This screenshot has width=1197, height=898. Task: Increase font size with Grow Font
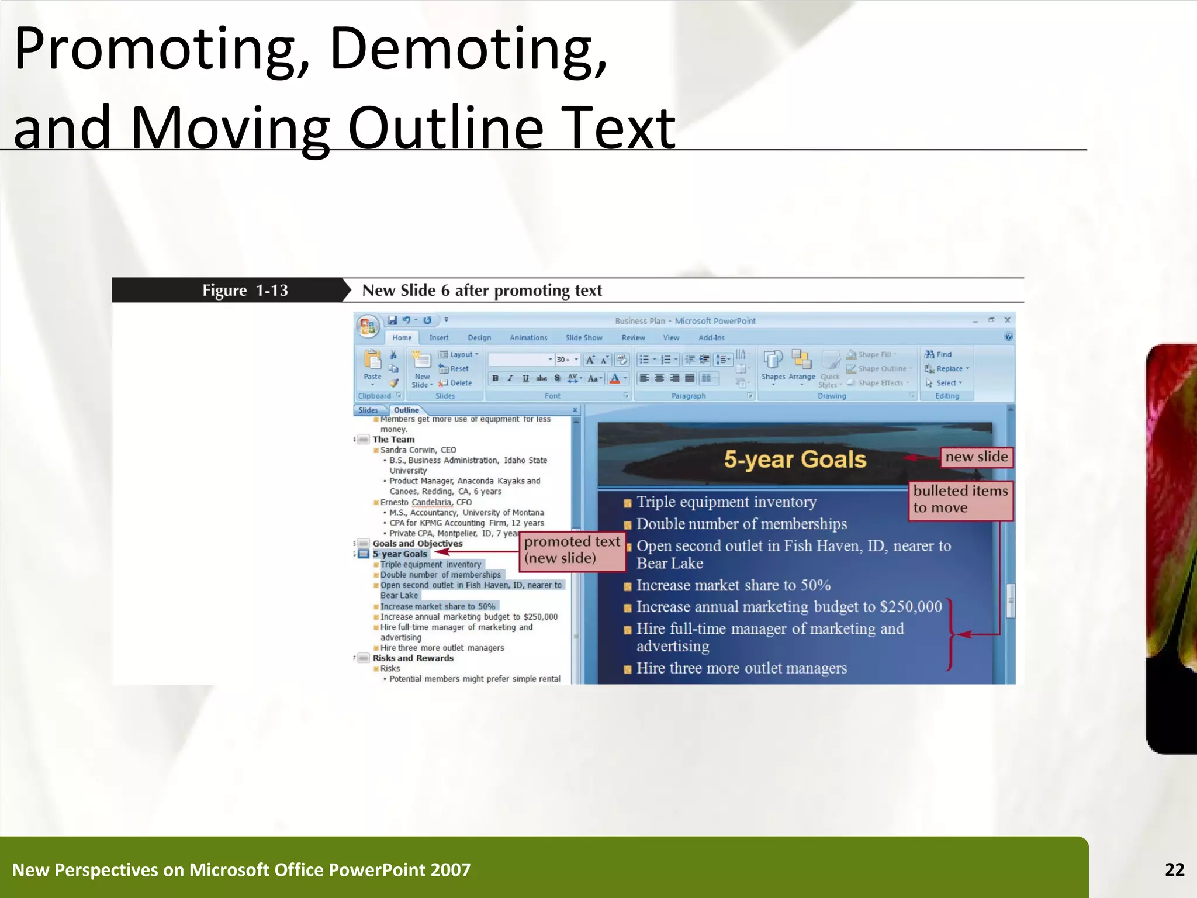point(590,360)
